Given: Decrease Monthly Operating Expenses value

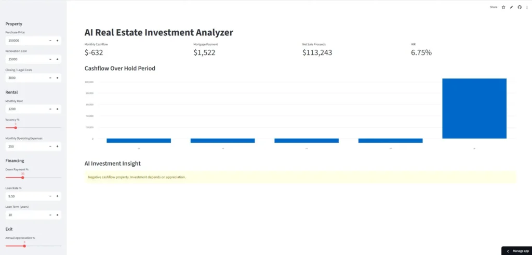Looking at the screenshot, I should [50, 146].
